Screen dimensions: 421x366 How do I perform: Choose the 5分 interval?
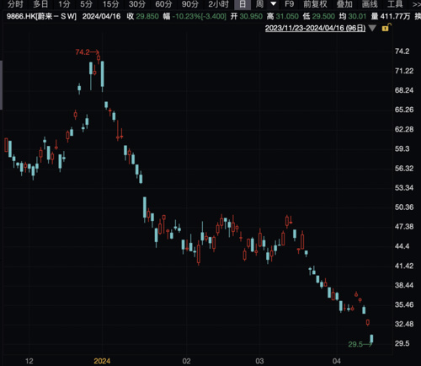(x=86, y=4)
